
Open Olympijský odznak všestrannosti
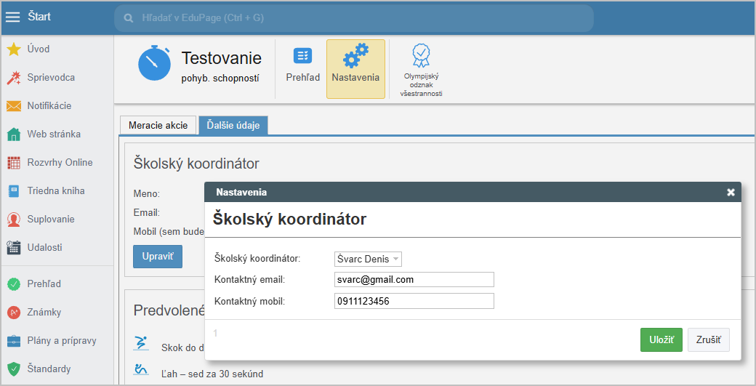(421, 69)
